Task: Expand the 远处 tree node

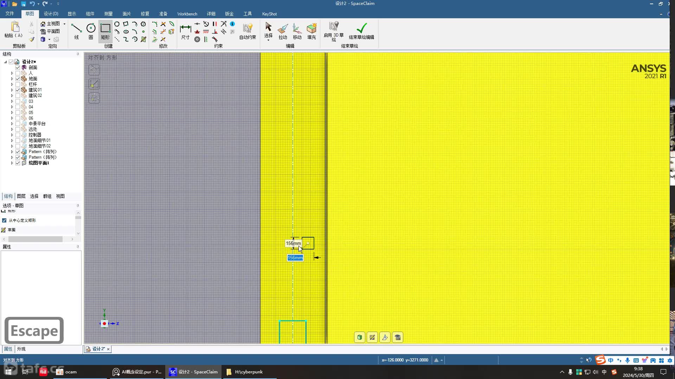Action: point(12,129)
